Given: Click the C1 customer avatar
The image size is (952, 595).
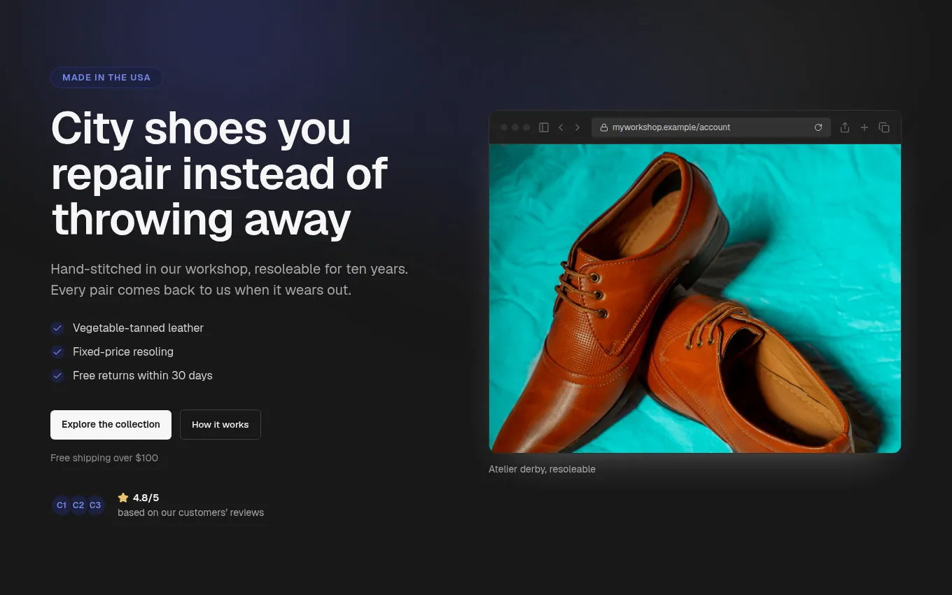Looking at the screenshot, I should 62,505.
